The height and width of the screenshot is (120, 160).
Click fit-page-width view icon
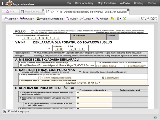(148, 19)
